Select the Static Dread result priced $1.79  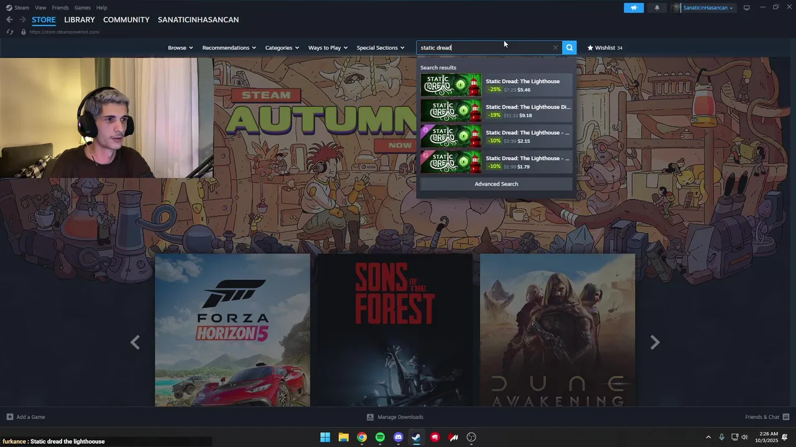496,162
